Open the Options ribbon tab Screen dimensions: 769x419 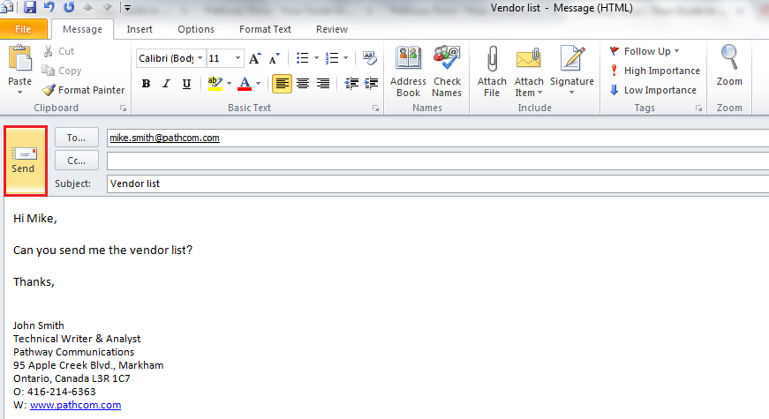click(x=196, y=29)
